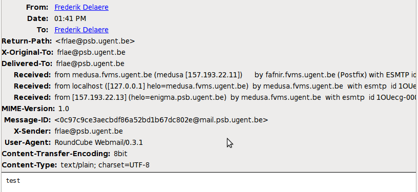Click the MIME-Version value 1.0
Screen dimensions: 418x192
point(64,109)
